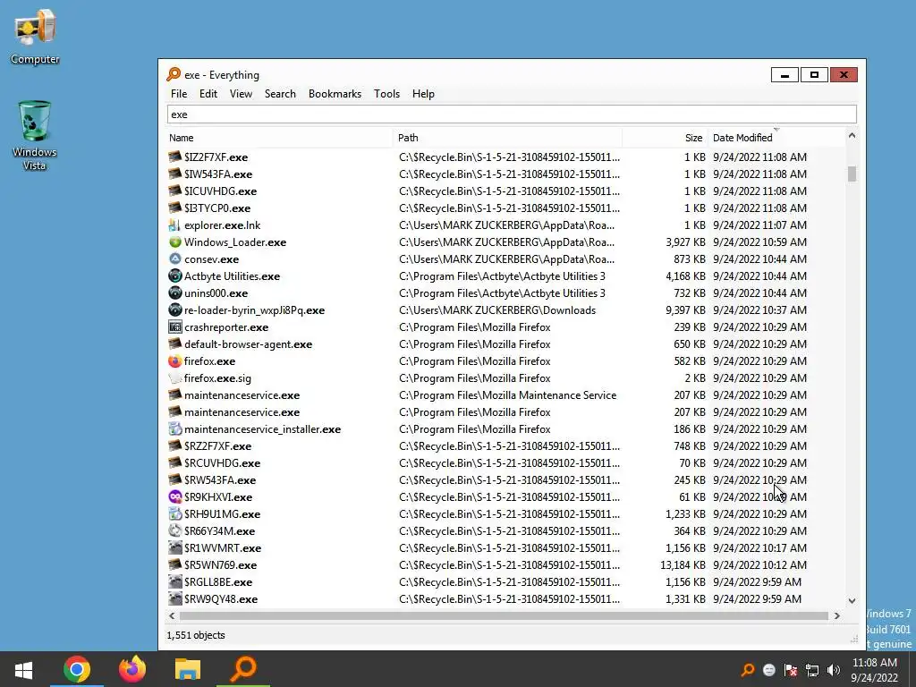The image size is (916, 687).
Task: Click the horizontal scrollbar left arrow
Action: [x=172, y=615]
